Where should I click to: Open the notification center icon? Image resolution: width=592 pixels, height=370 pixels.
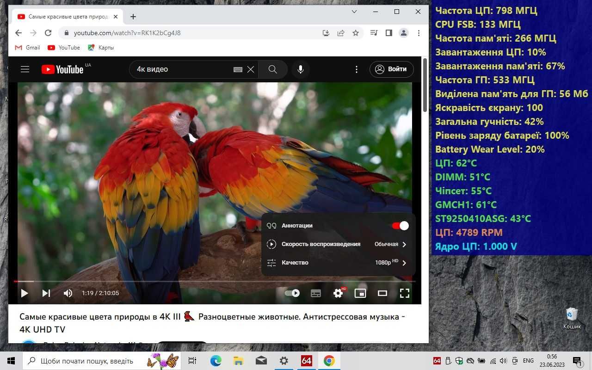578,361
